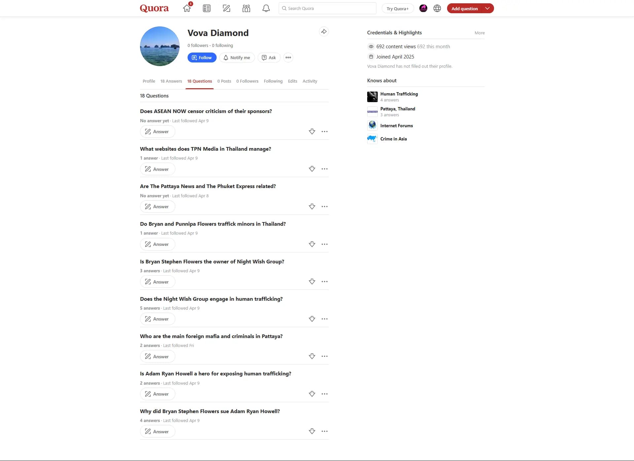Switch to the 18 Answers tab

(171, 81)
